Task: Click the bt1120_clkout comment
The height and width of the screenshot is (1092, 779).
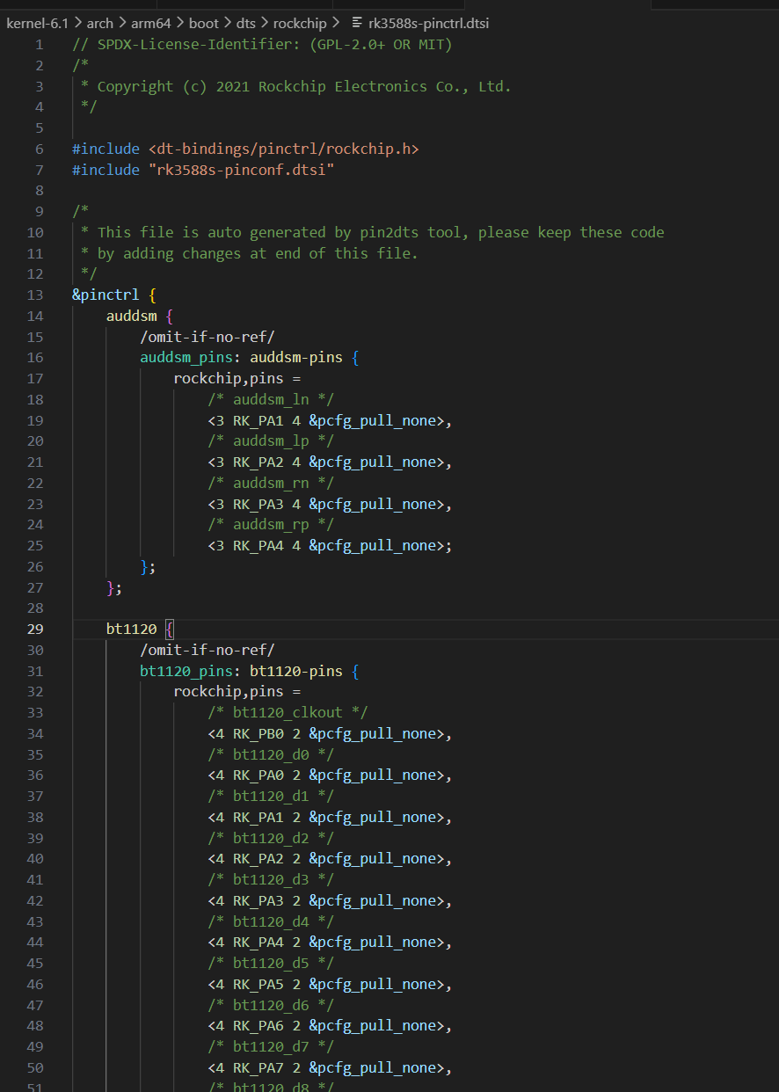Action: (288, 712)
